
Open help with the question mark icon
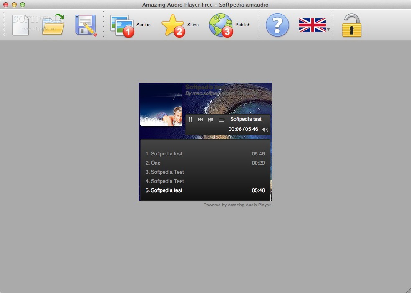(x=277, y=25)
